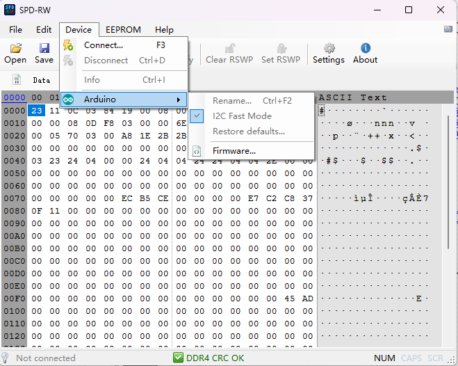Click the DDR4 CRC OK status text
Image resolution: width=458 pixels, height=366 pixels.
tap(215, 358)
